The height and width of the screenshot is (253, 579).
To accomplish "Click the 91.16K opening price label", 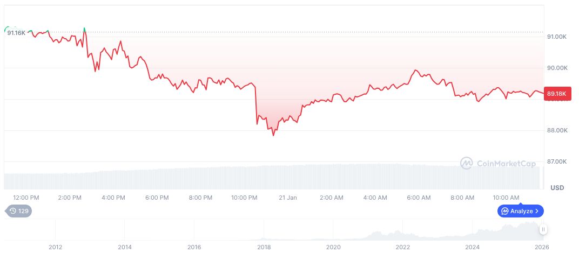I will pyautogui.click(x=16, y=33).
